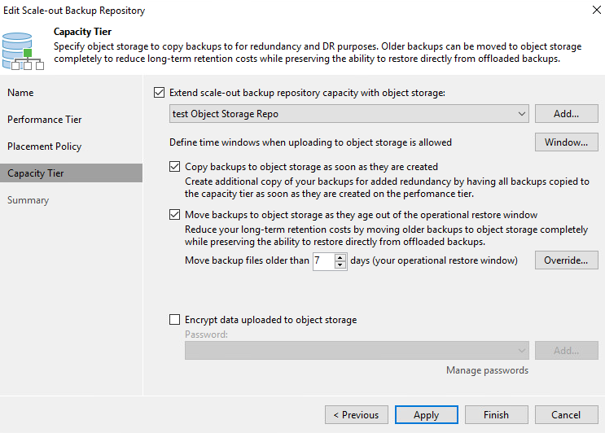Enable Encrypt data uploaded to object storage
The height and width of the screenshot is (433, 605).
point(175,320)
